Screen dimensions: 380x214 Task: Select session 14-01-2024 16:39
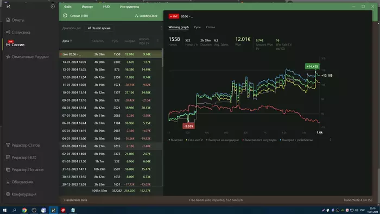110,62
